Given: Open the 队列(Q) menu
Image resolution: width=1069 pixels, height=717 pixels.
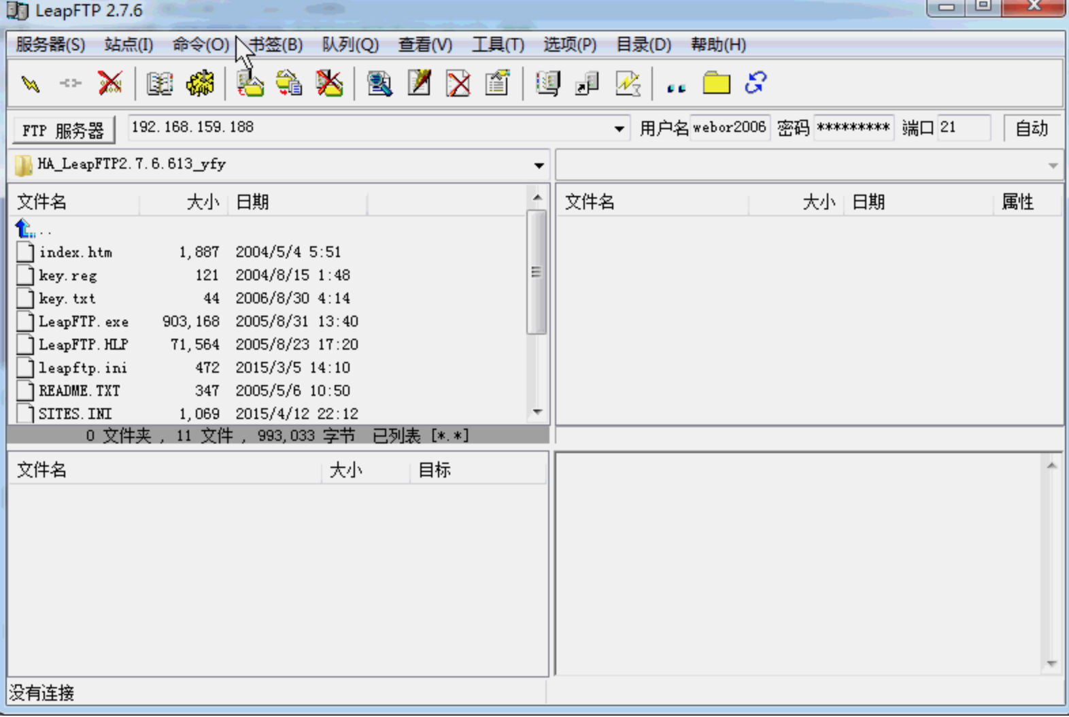Looking at the screenshot, I should (350, 45).
